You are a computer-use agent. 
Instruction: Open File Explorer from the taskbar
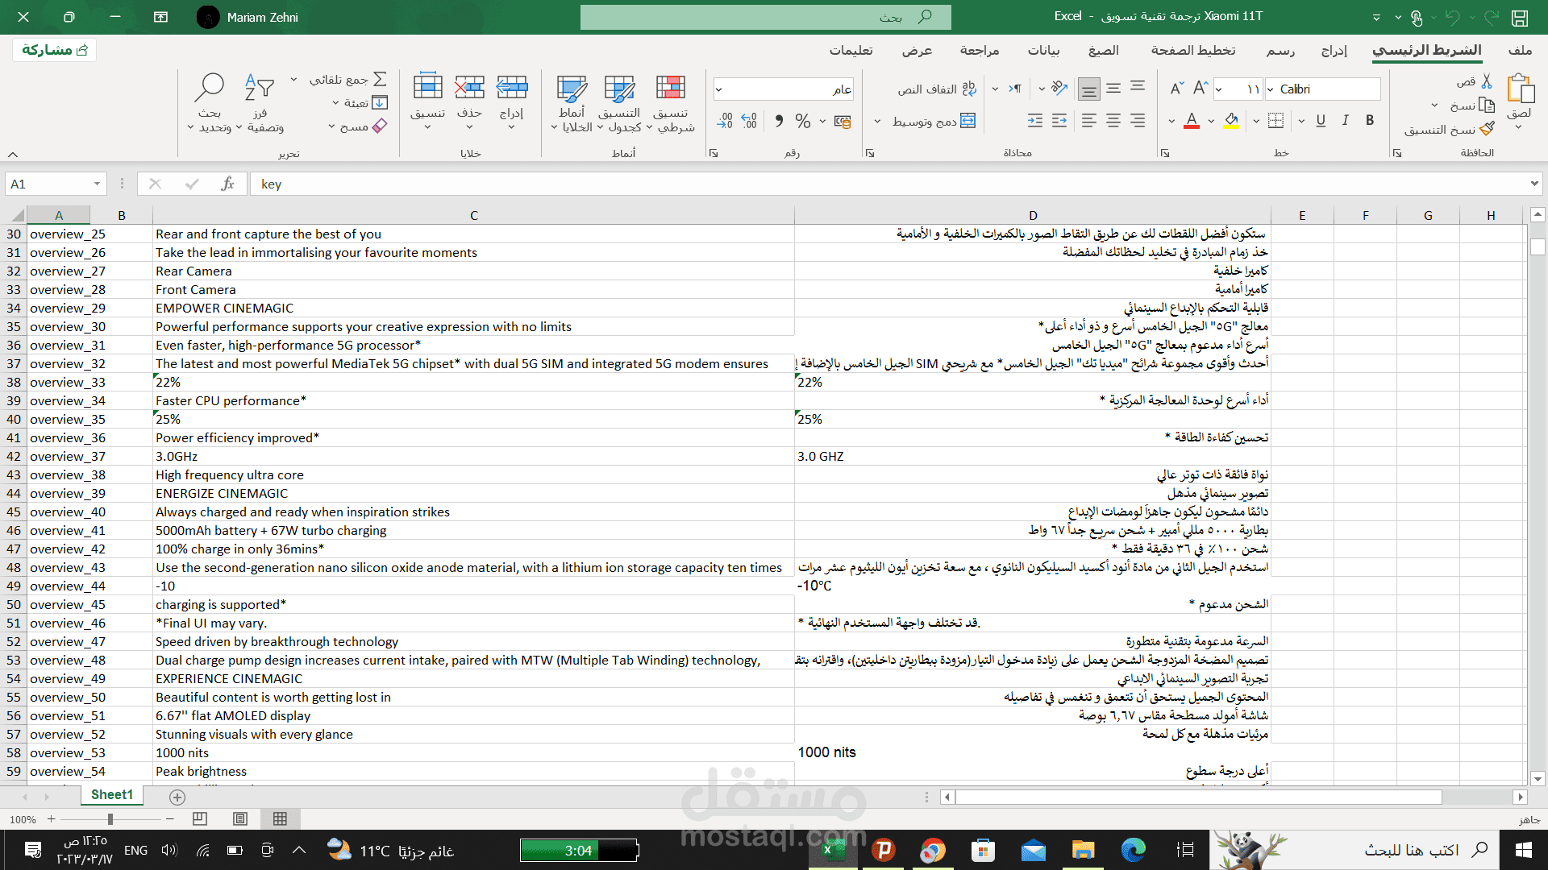[x=1083, y=850]
